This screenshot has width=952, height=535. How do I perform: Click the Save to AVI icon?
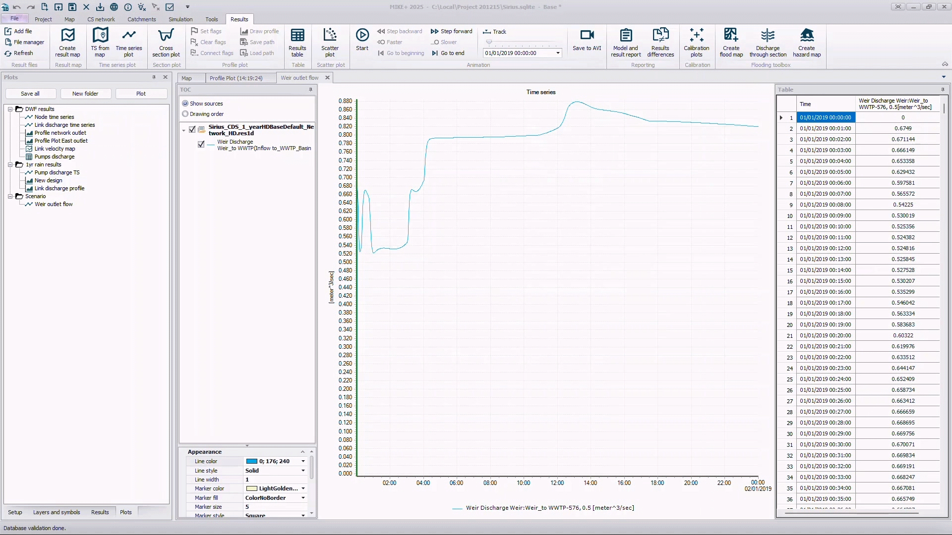[x=587, y=36]
